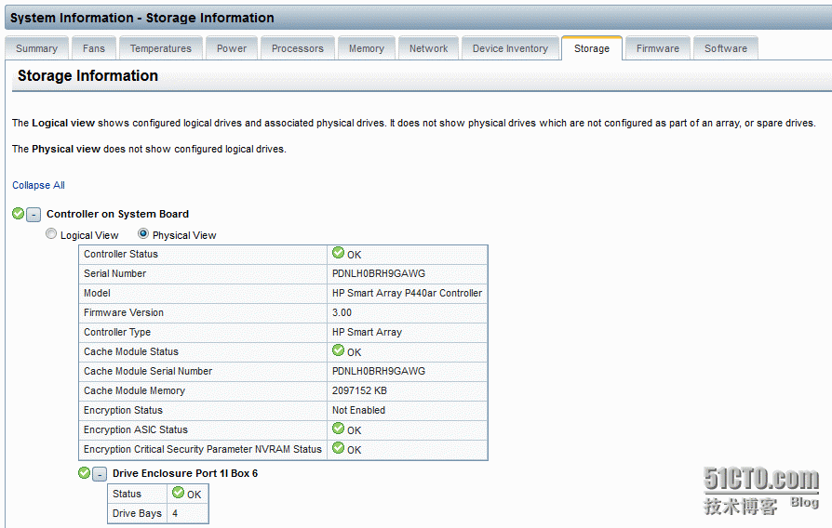This screenshot has width=832, height=528.
Task: Go to the Power tab
Action: pos(232,48)
